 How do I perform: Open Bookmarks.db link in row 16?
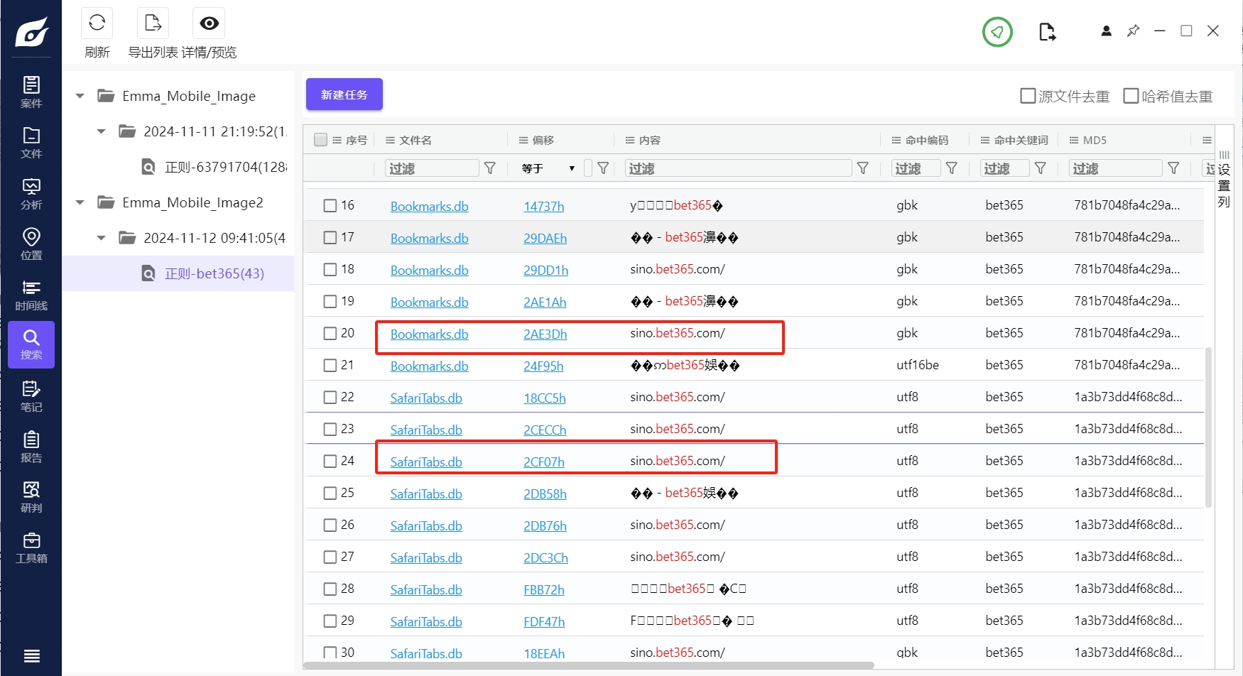pos(429,206)
